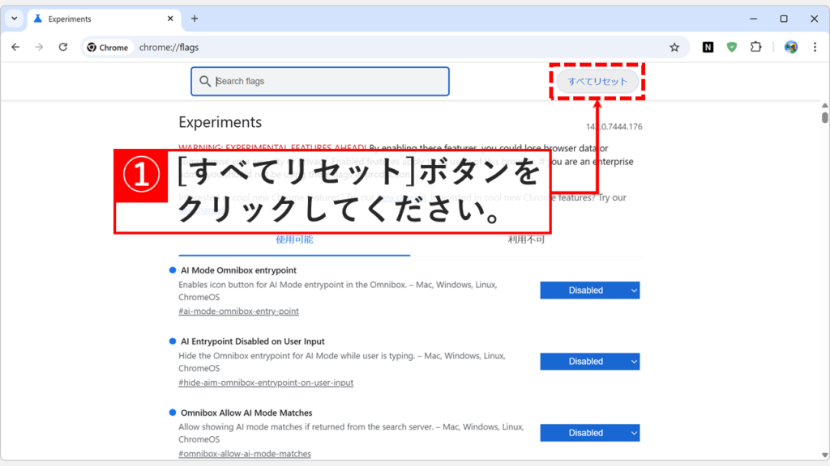Viewport: 830px width, 466px height.
Task: Bookmark this page with the star icon
Action: point(675,47)
